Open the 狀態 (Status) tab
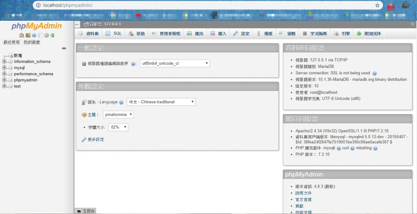The image size is (417, 214). tap(136, 34)
